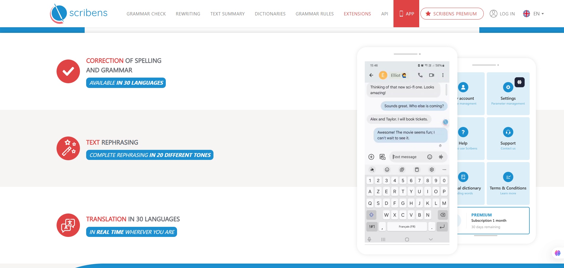Click the red App button
The image size is (564, 268).
pos(406,14)
